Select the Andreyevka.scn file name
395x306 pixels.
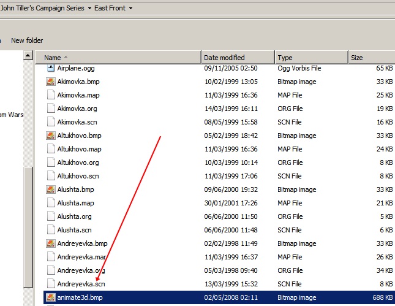pos(81,284)
